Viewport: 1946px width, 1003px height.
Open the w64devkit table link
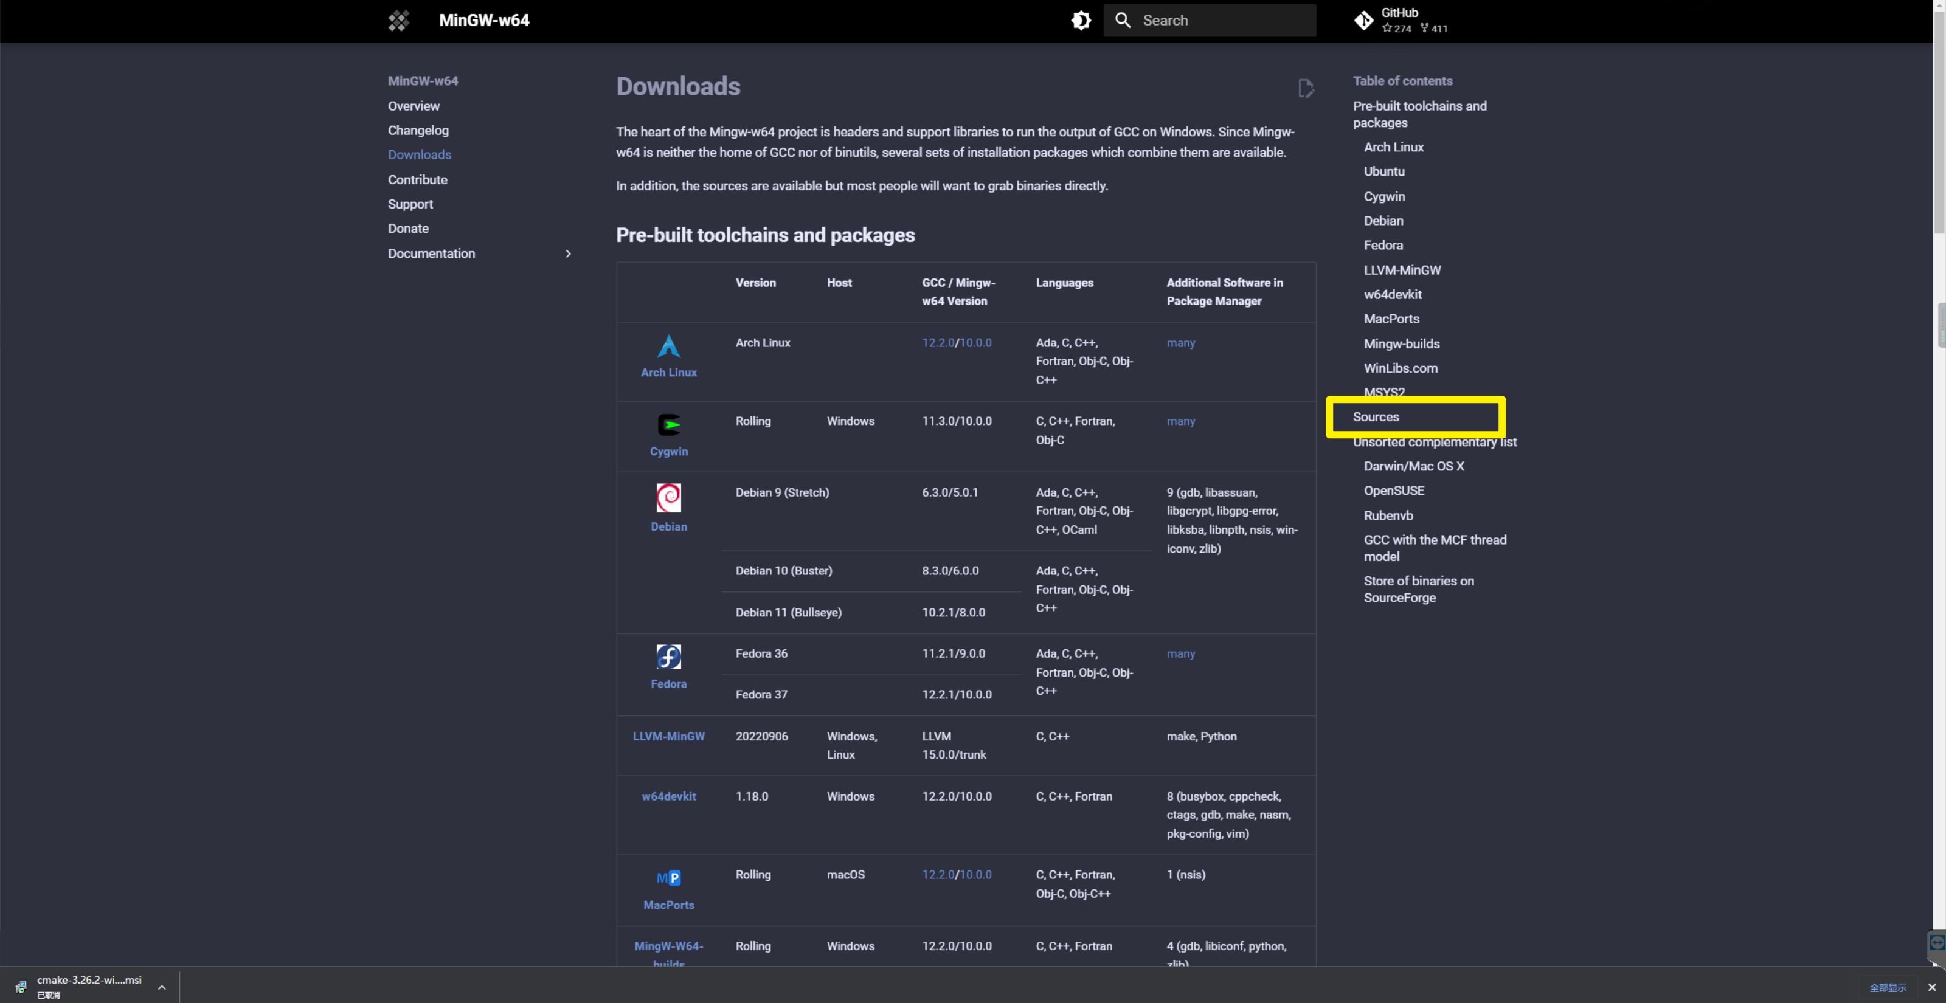pos(668,796)
